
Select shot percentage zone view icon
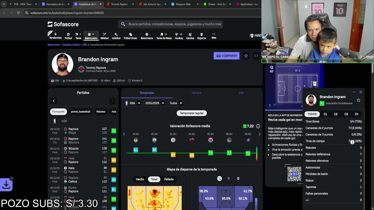click(219, 178)
